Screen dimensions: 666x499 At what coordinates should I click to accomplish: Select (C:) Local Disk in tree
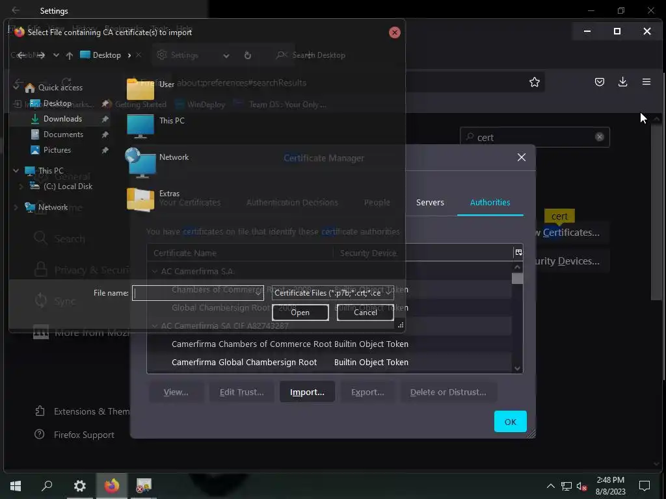coord(68,186)
